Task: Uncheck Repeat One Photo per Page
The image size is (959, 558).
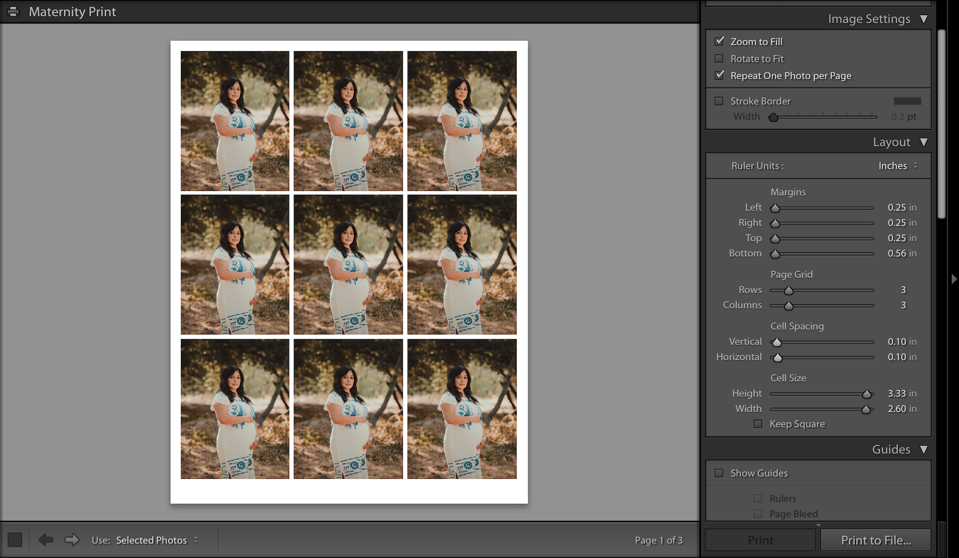Action: pyautogui.click(x=719, y=75)
